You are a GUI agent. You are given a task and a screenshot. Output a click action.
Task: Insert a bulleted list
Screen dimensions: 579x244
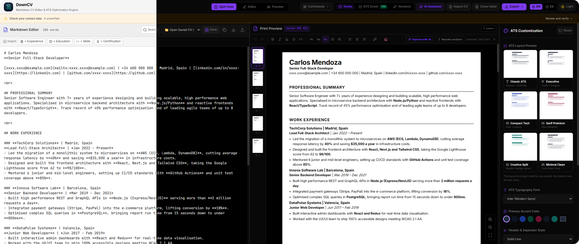(x=332, y=39)
